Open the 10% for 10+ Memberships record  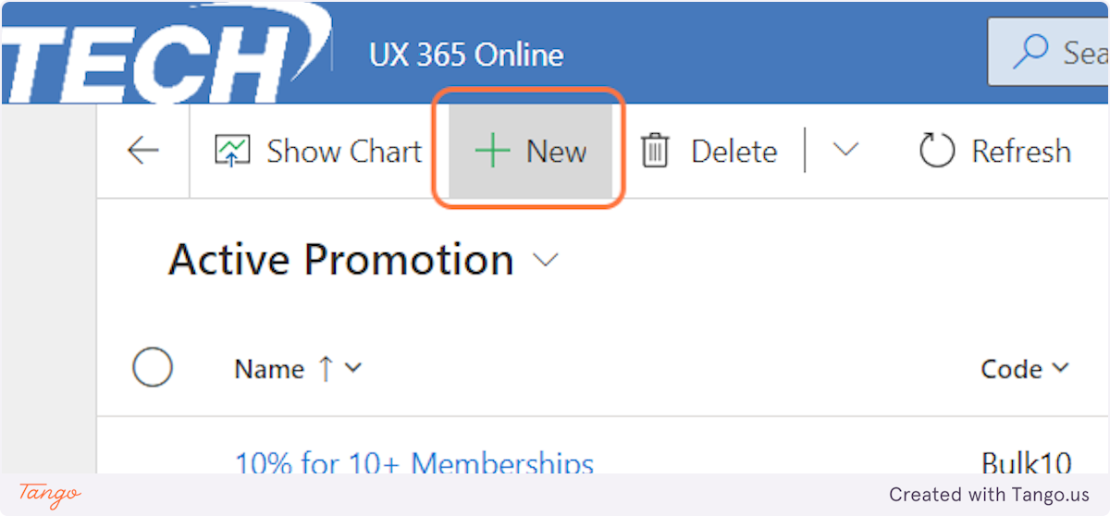(413, 462)
